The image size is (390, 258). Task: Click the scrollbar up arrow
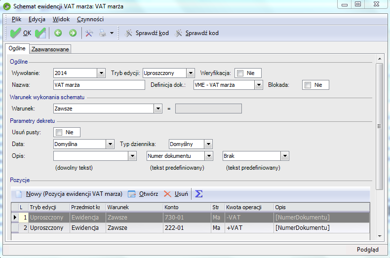click(380, 59)
